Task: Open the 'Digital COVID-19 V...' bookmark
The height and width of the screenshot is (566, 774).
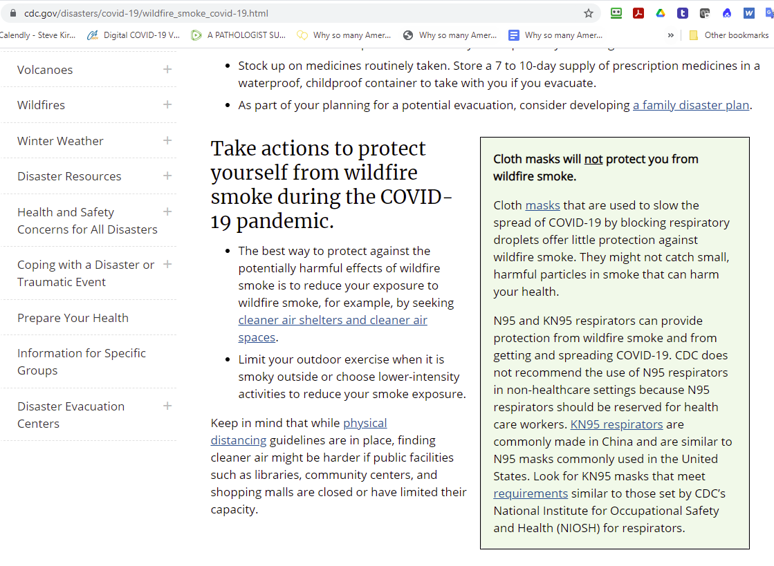Action: click(133, 35)
